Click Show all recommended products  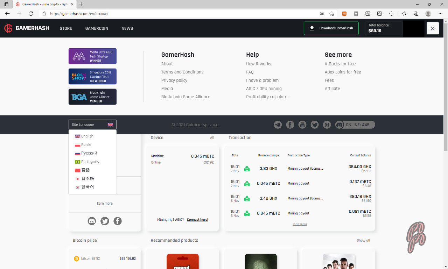(x=363, y=240)
